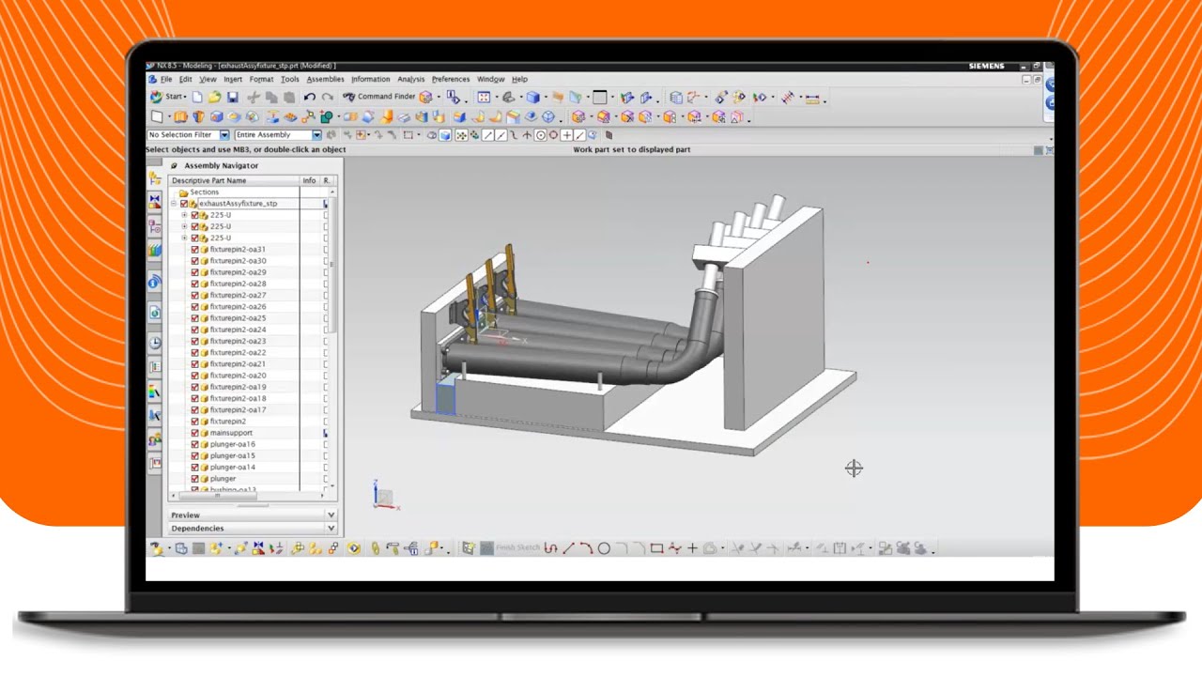Image resolution: width=1202 pixels, height=676 pixels.
Task: Click the sketch Rectangle tool icon
Action: [656, 548]
